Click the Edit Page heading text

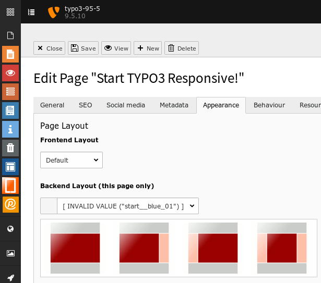[139, 78]
